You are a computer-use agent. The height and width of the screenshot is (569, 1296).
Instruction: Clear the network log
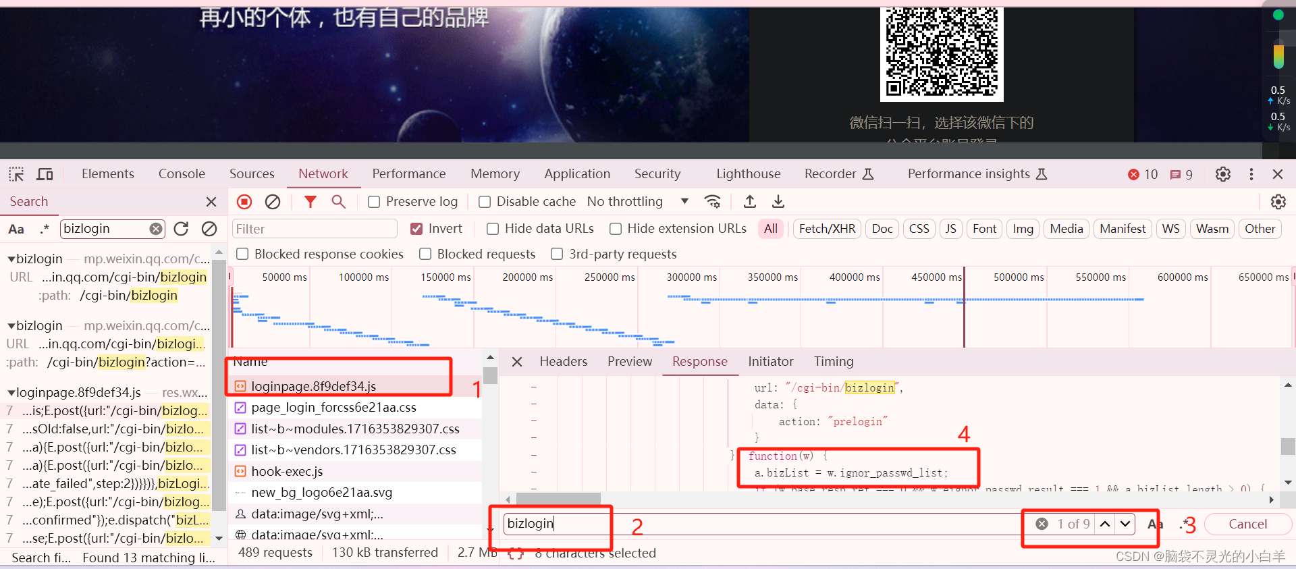click(x=273, y=201)
